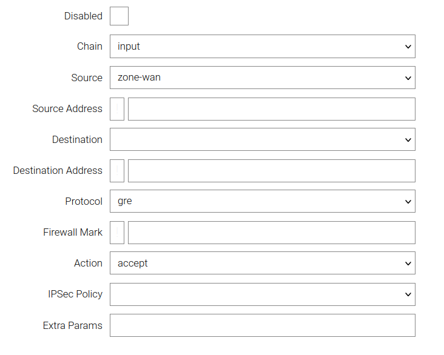Open the Action dropdown showing accept
Viewport: 444px width, 355px height.
click(x=262, y=264)
